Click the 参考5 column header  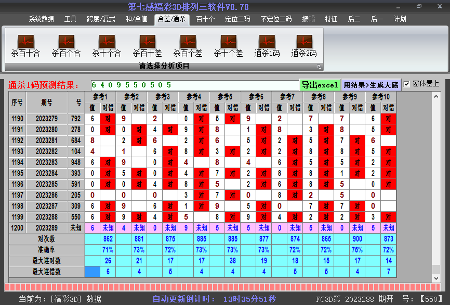[225, 97]
